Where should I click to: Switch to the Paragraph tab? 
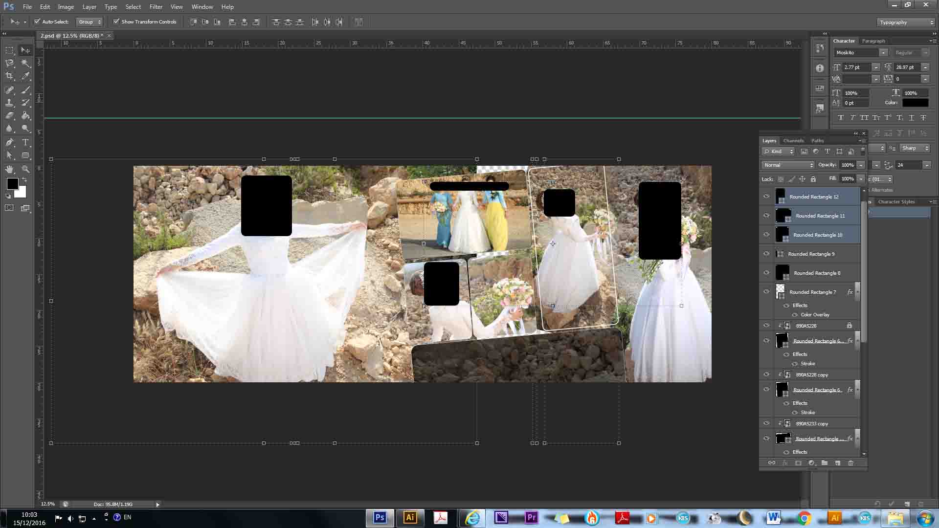point(873,41)
